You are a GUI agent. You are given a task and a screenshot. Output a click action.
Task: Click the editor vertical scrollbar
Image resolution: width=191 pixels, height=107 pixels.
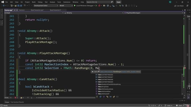pyautogui.click(x=184, y=55)
